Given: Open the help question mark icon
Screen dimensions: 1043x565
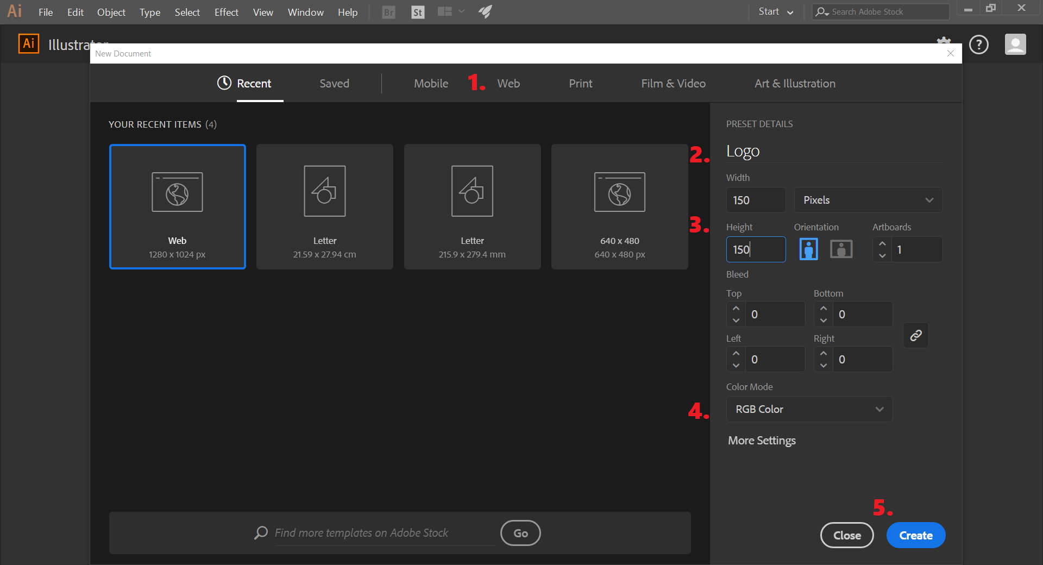Looking at the screenshot, I should 979,45.
